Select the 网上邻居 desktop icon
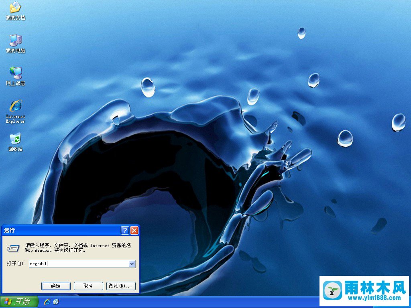411x308 pixels. click(x=15, y=76)
